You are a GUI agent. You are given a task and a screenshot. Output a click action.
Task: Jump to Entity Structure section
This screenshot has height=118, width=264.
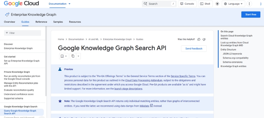click(228, 50)
